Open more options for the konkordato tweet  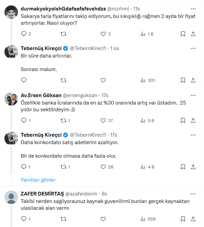pyautogui.click(x=193, y=135)
